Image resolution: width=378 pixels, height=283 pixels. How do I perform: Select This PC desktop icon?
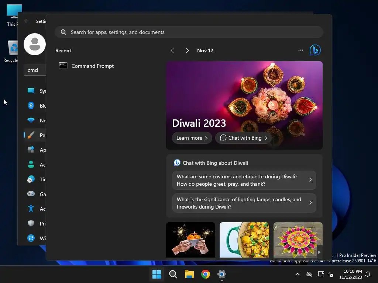coord(11,15)
